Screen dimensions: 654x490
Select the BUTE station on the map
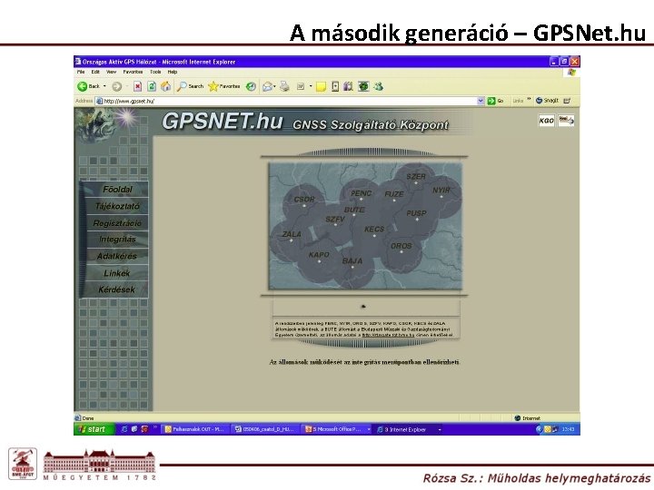pyautogui.click(x=354, y=211)
